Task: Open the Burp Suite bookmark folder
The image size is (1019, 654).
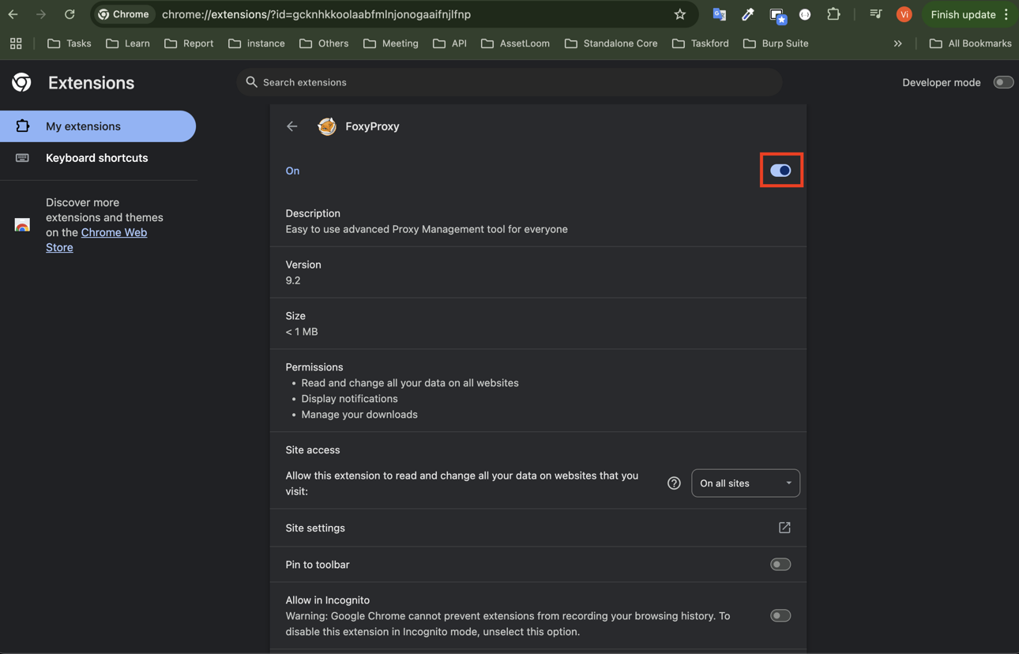Action: click(x=776, y=43)
